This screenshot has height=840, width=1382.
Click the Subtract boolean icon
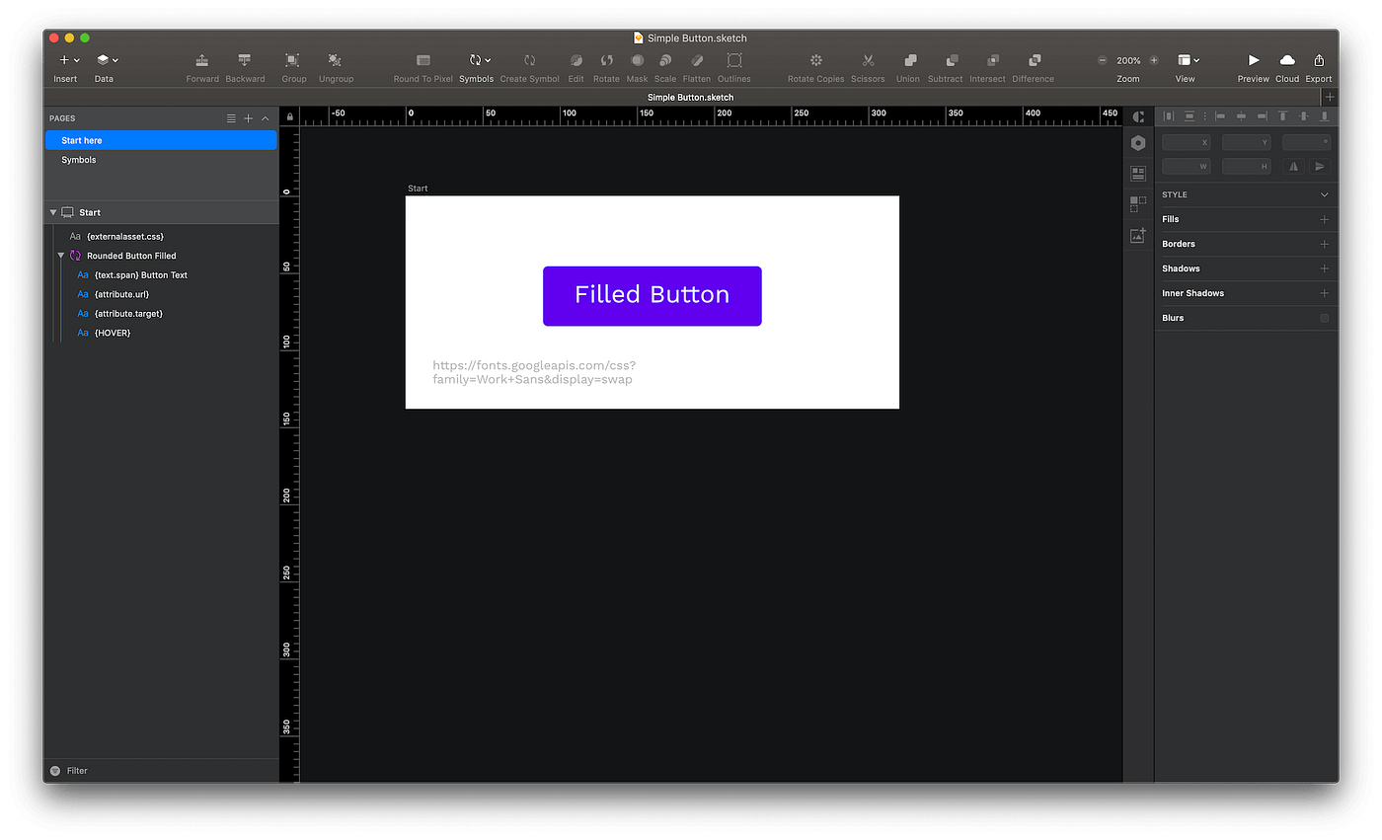pyautogui.click(x=945, y=61)
